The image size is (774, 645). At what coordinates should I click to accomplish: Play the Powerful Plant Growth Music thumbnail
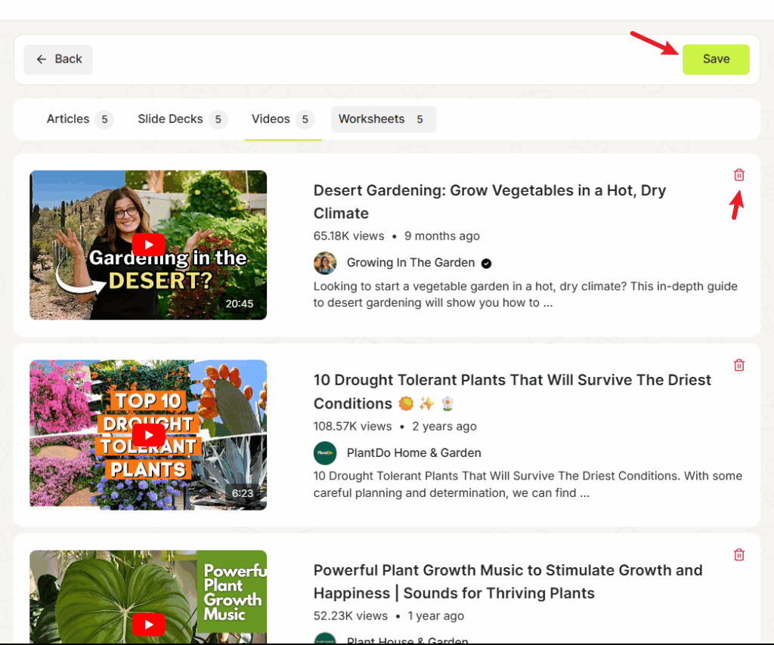(148, 597)
